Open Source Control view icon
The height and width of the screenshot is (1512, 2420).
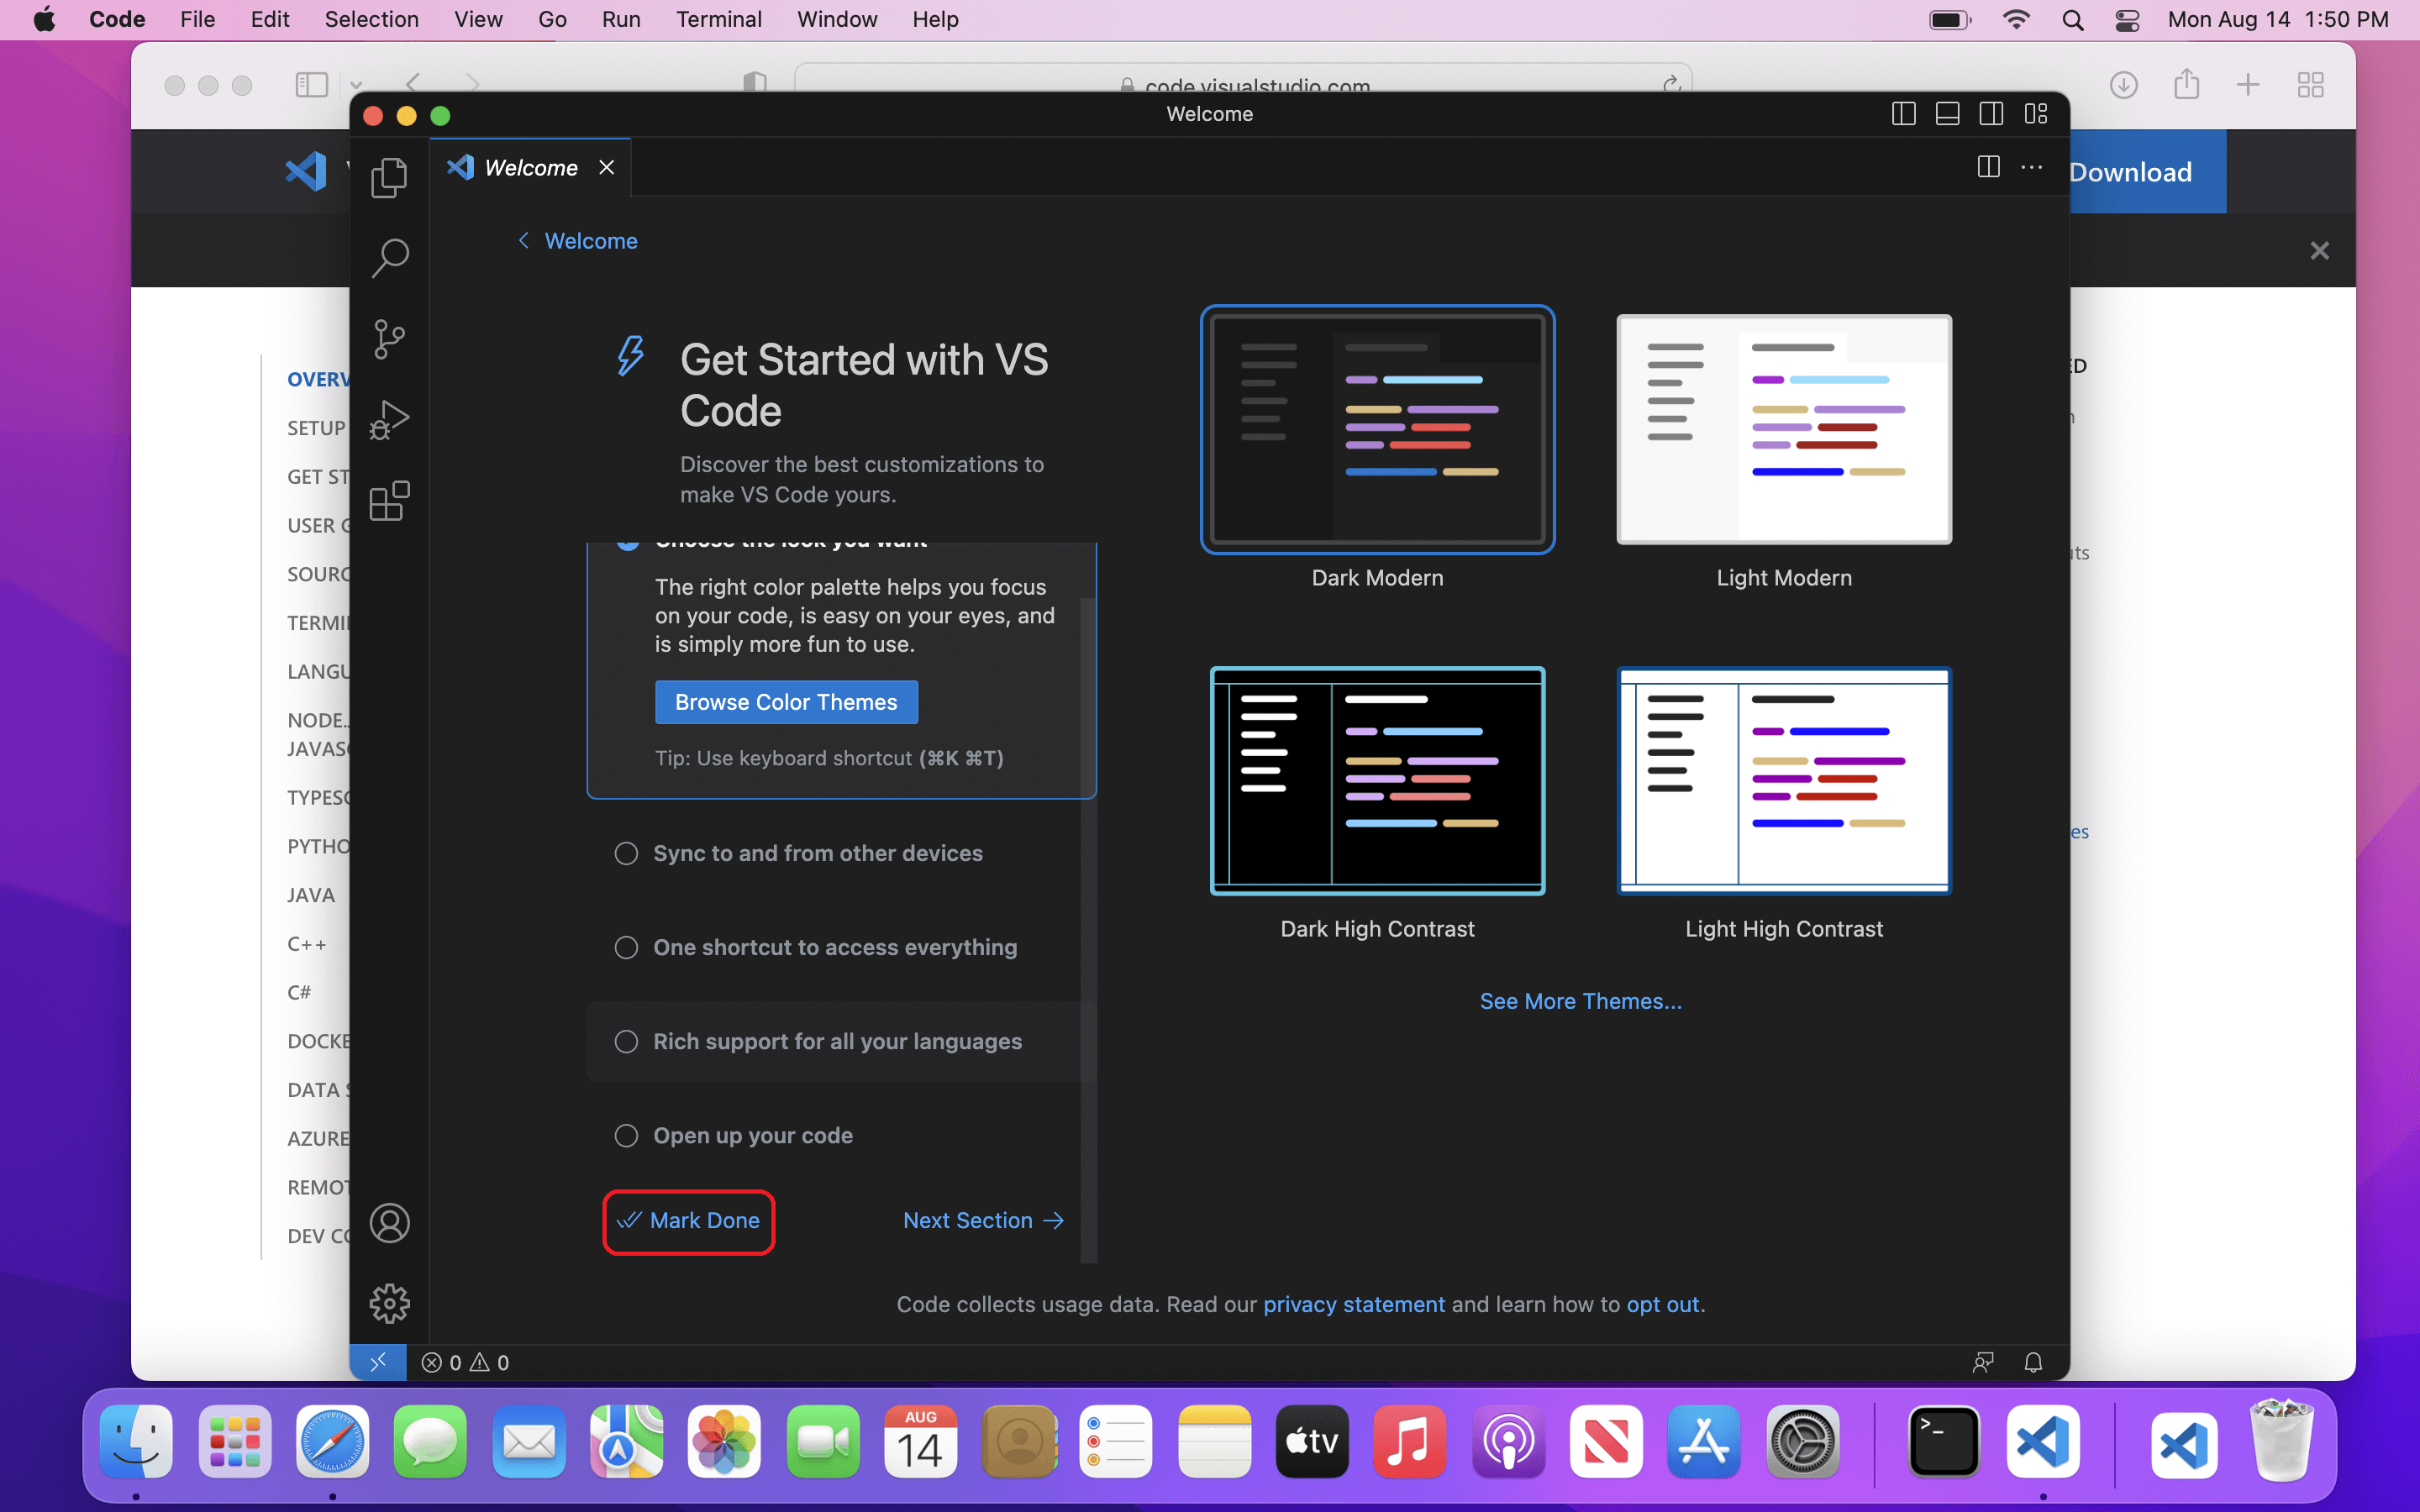point(389,339)
